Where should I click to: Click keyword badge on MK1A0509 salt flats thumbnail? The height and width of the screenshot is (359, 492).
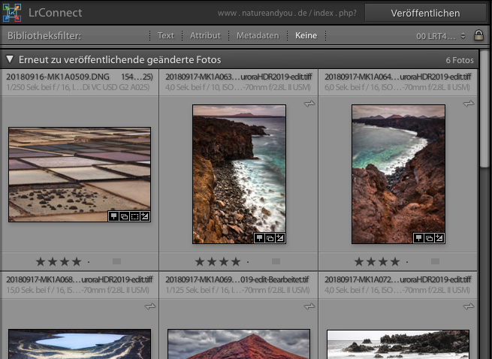114,216
